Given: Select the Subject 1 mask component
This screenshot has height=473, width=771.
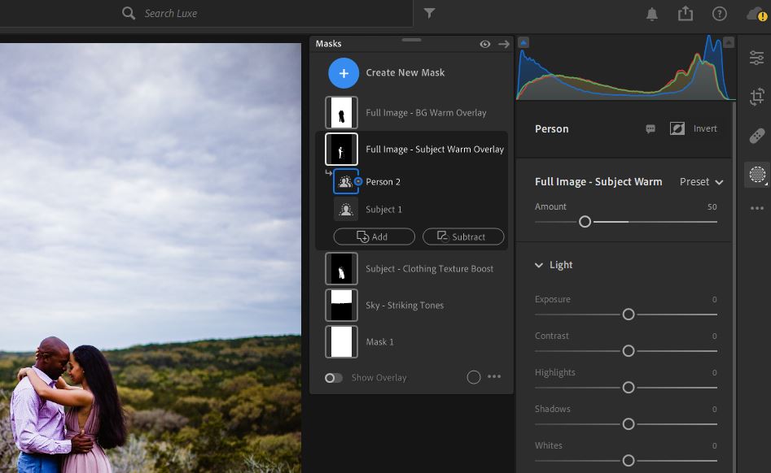Looking at the screenshot, I should tap(383, 210).
